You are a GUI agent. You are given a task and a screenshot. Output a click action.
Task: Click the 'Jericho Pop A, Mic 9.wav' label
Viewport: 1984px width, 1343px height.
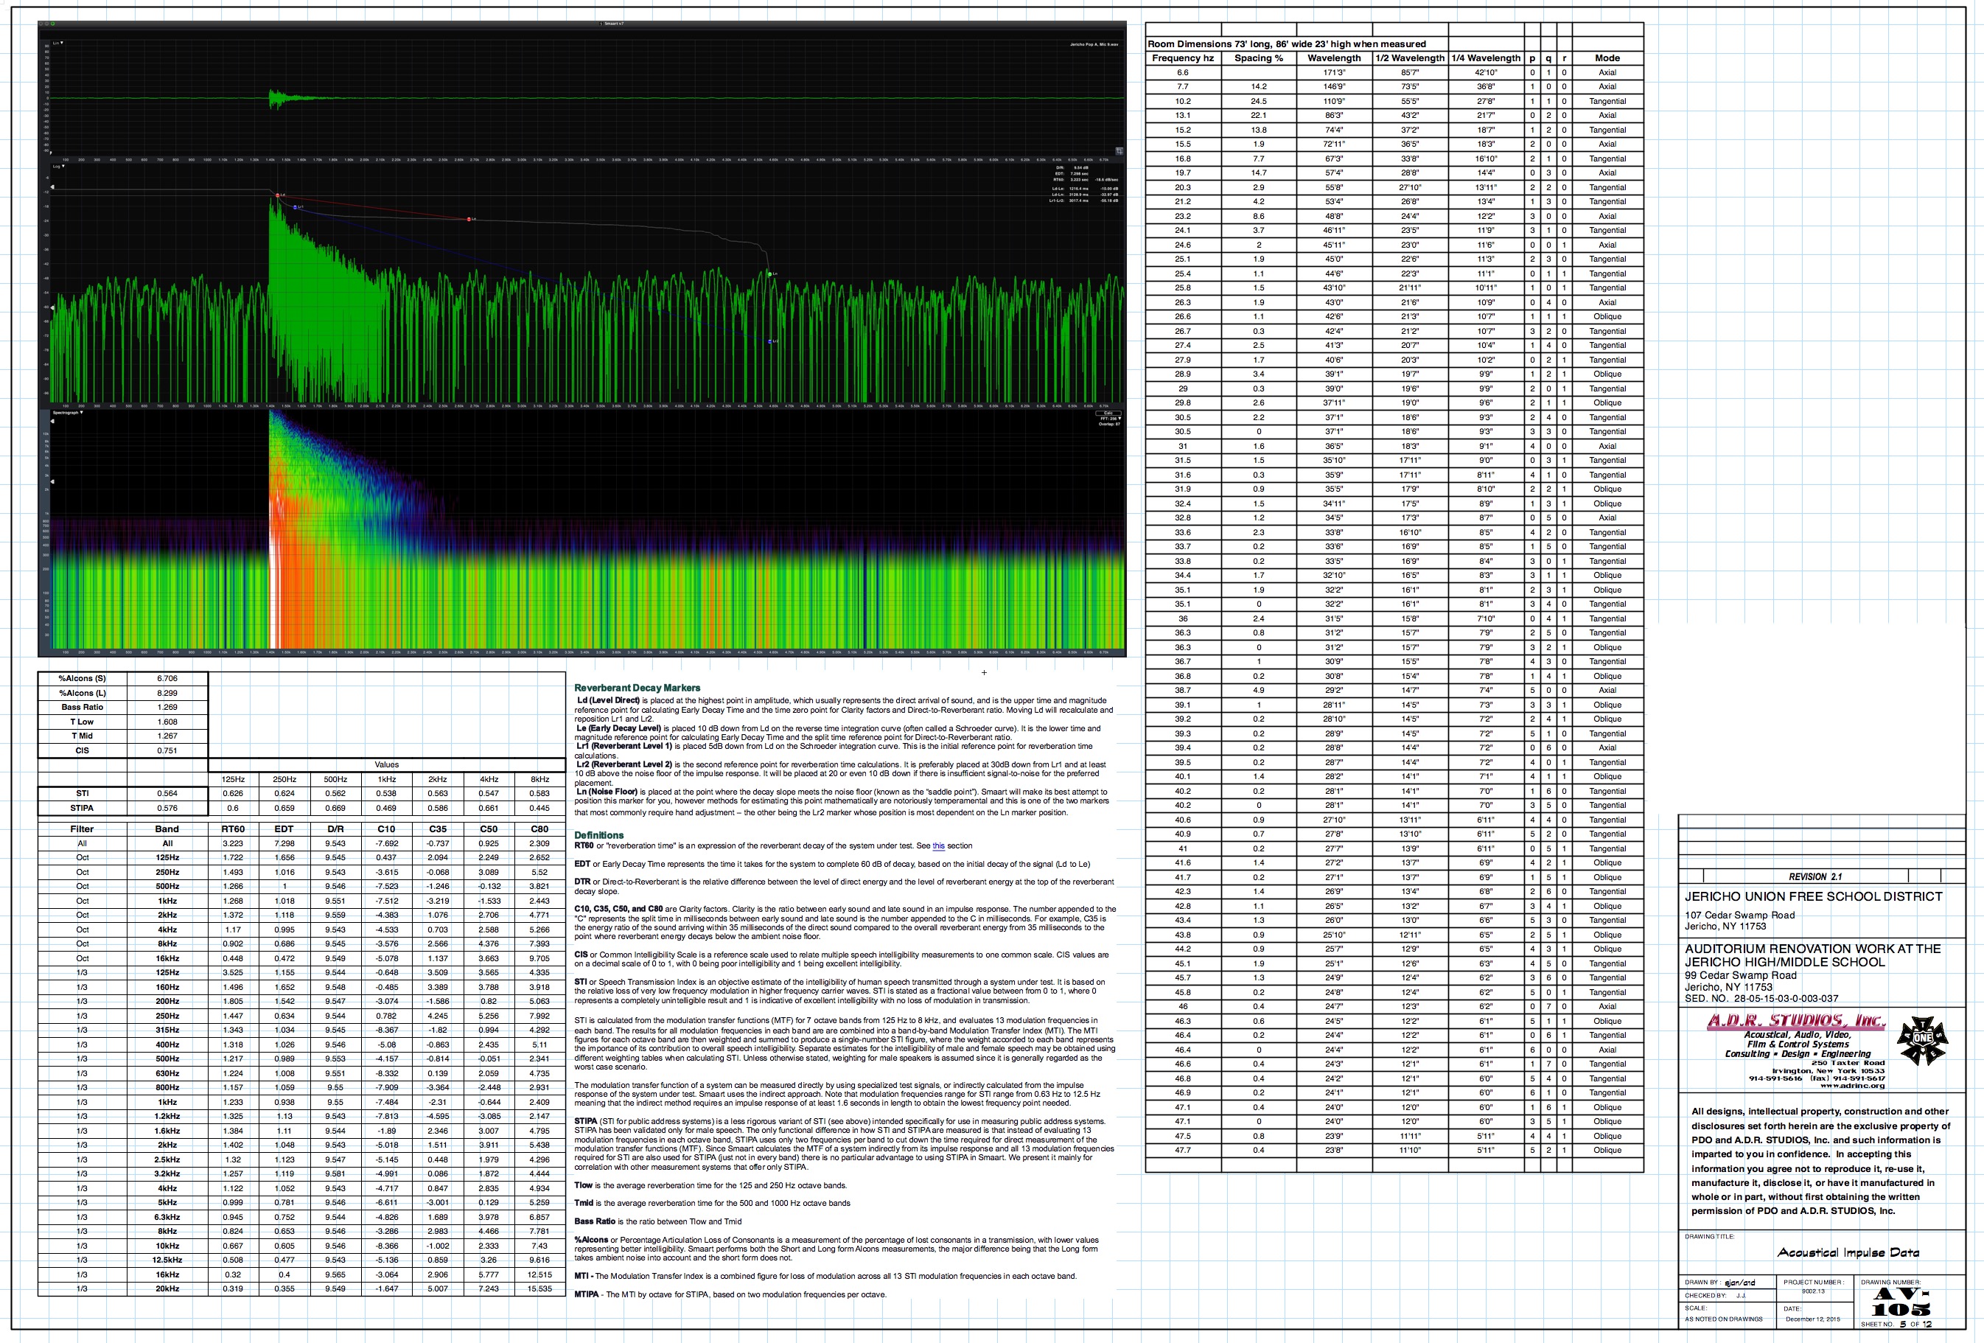1094,44
